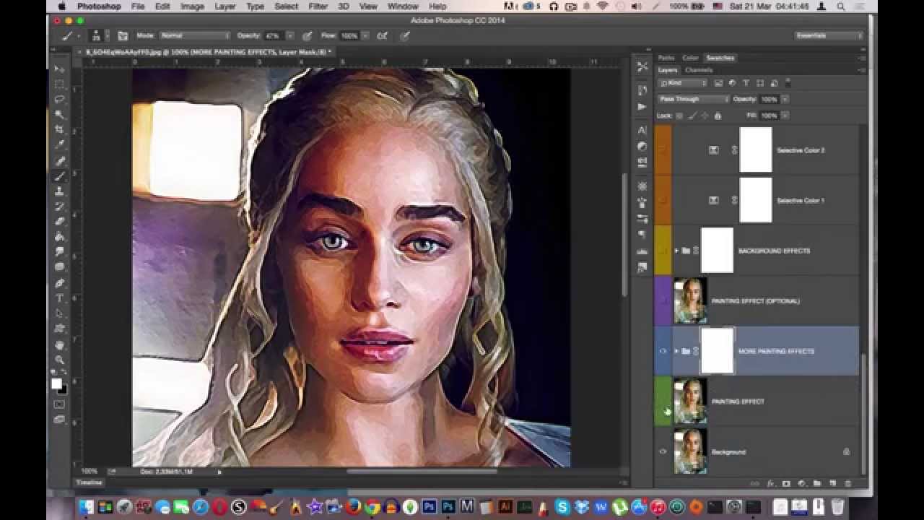Screen dimensions: 924x520
Task: Select the Brush tool in the toolbox
Action: [60, 175]
